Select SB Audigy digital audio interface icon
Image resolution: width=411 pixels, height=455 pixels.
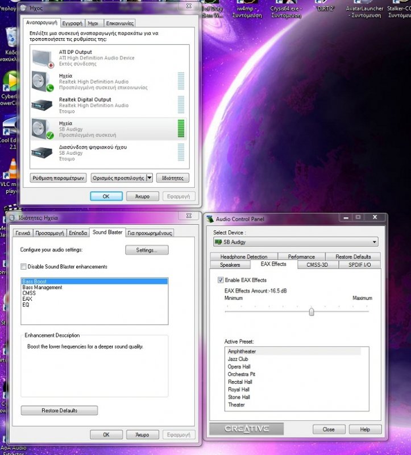pos(42,152)
